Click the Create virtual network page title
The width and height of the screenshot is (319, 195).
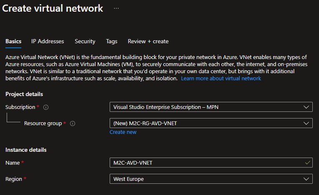tap(53, 8)
